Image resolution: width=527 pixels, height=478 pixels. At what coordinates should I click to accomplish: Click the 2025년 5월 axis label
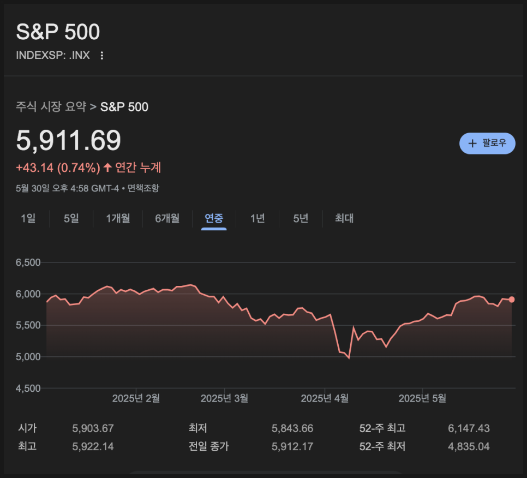[422, 398]
